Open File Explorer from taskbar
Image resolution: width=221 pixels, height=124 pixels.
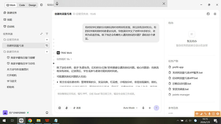click(x=38, y=120)
